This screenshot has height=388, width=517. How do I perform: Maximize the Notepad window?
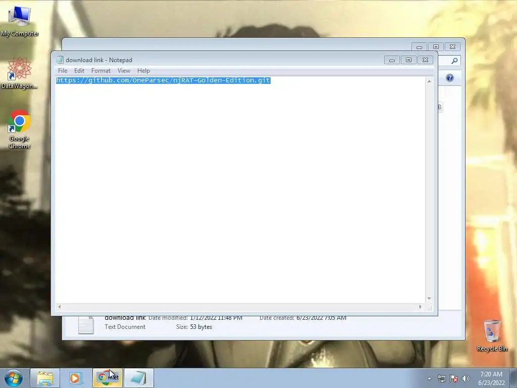(408, 60)
